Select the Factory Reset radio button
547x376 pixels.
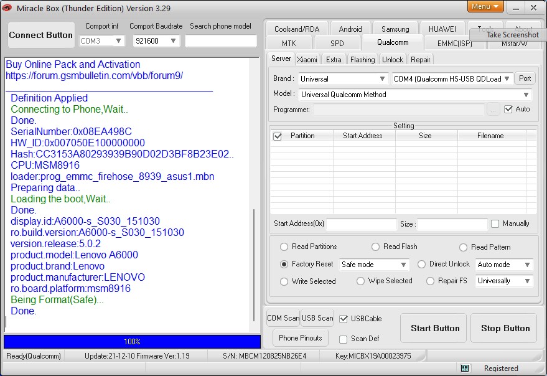pos(284,265)
